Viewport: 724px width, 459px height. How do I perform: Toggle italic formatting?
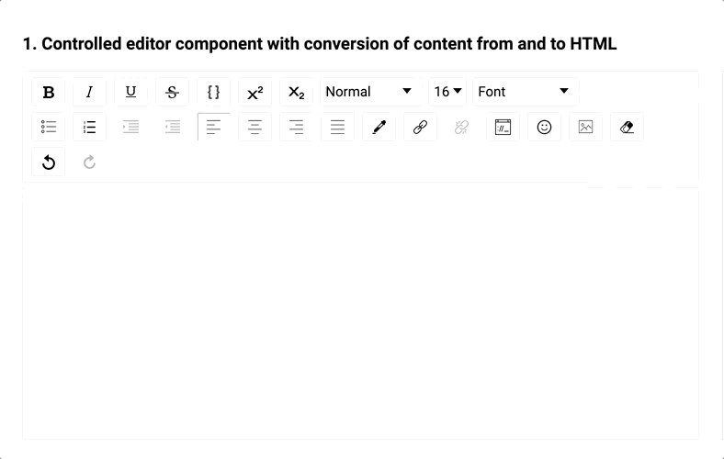pos(89,92)
